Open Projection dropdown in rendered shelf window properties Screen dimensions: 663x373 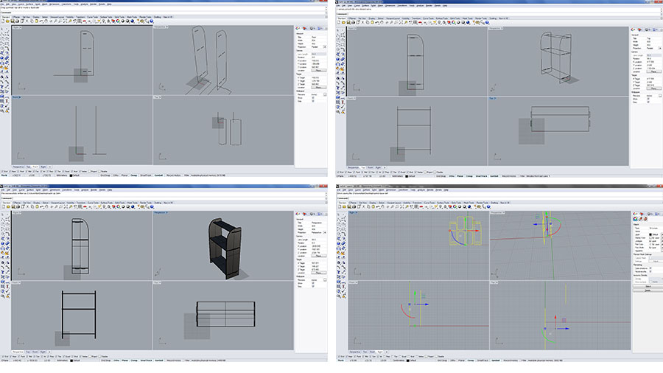pos(325,233)
